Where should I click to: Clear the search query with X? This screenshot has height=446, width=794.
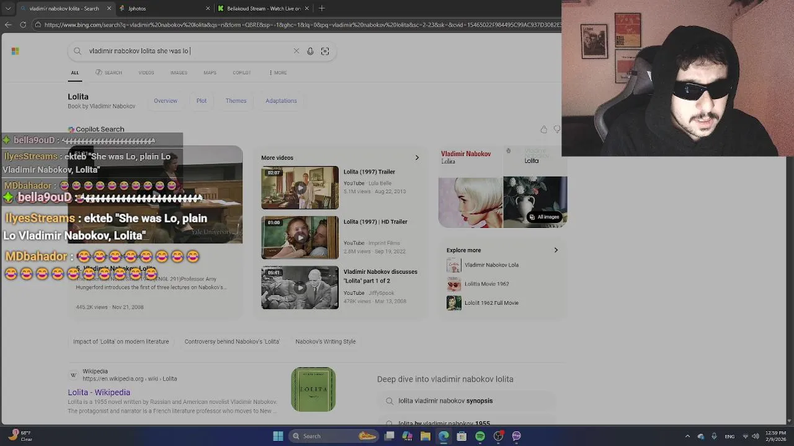297,51
